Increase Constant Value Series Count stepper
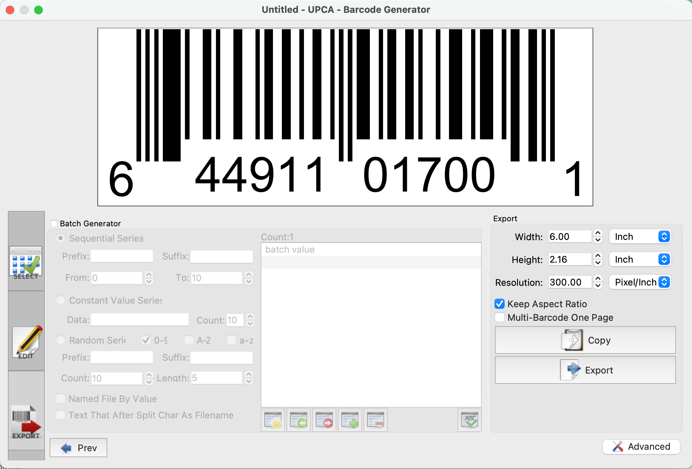692x469 pixels. click(x=250, y=316)
